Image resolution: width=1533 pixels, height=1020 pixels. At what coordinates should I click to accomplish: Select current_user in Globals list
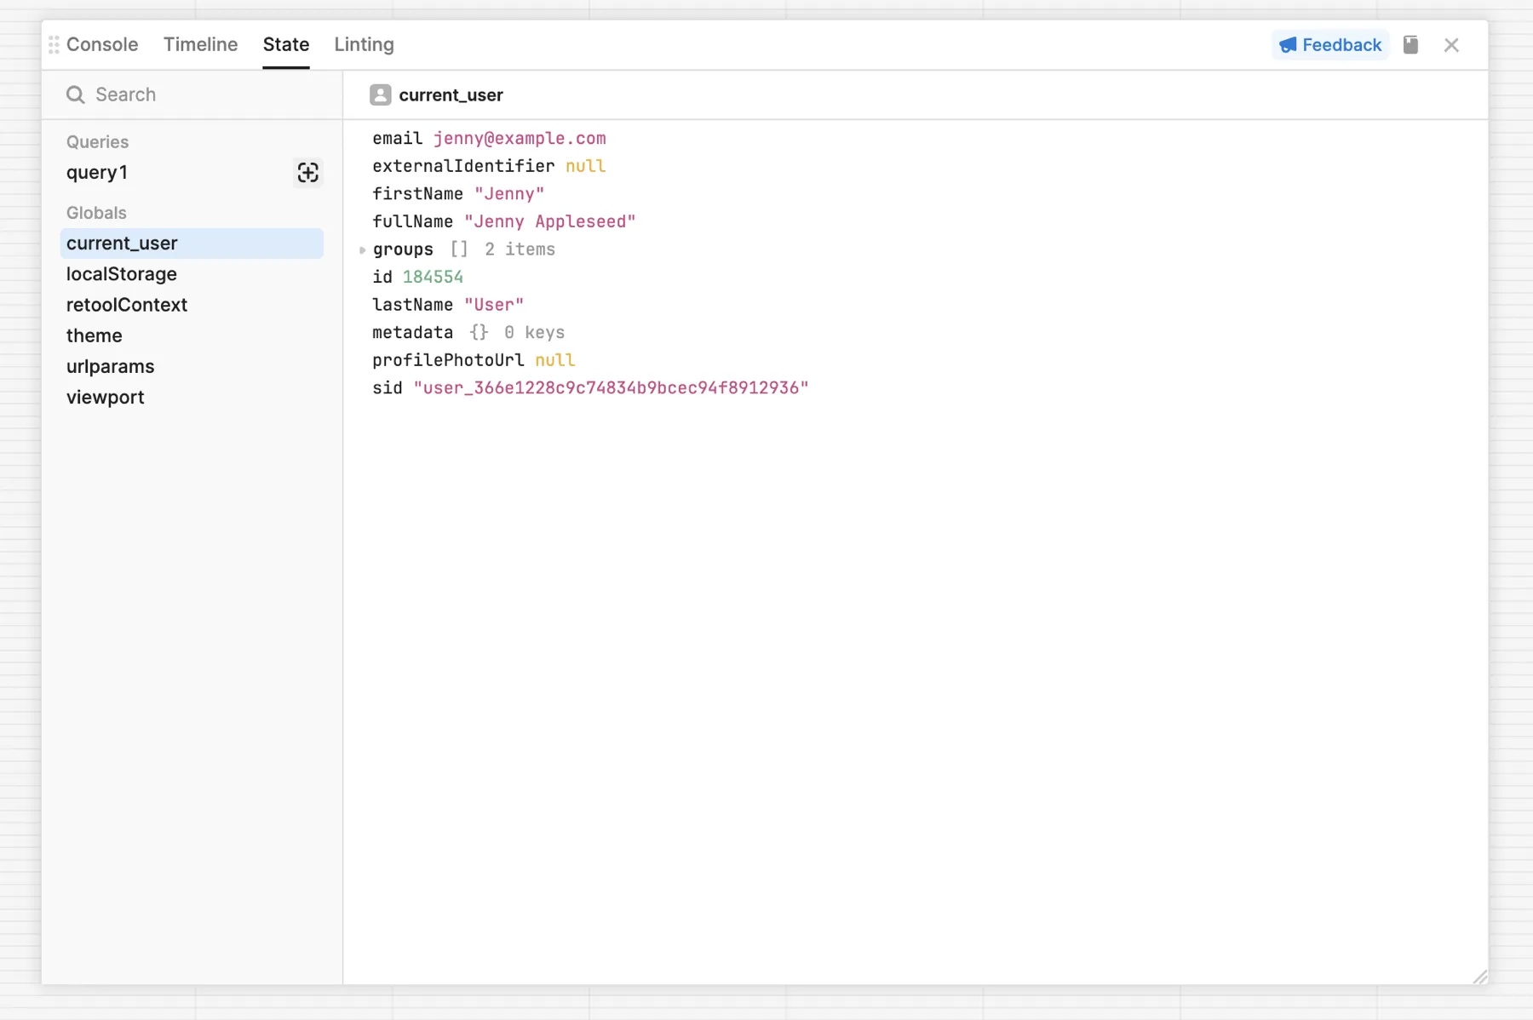click(x=192, y=244)
